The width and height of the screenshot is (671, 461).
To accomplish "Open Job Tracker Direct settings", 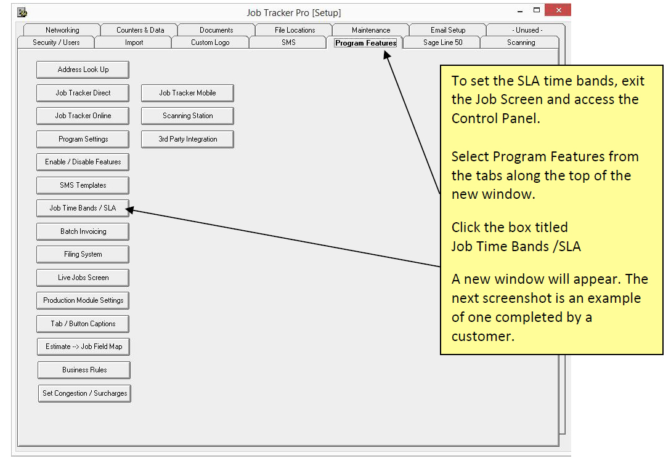I will (x=83, y=93).
